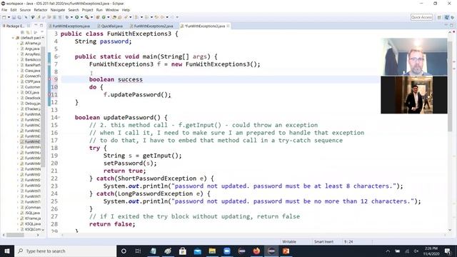457x257 pixels.
Task: Click the green Run toolbar button
Action: [76, 17]
